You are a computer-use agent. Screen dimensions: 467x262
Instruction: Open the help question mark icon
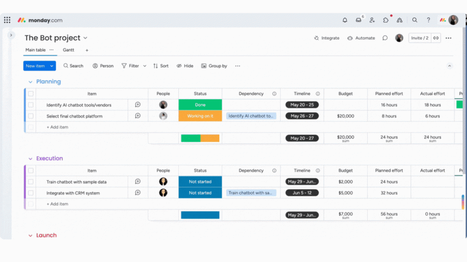pyautogui.click(x=428, y=20)
